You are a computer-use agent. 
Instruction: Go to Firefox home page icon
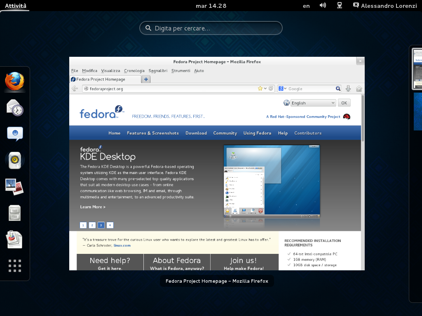pos(359,88)
